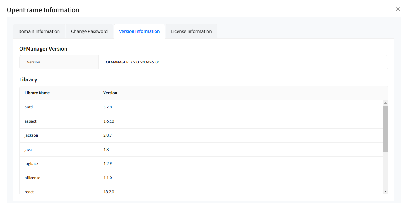Click the Version column header in the Library table
408x208 pixels.
110,93
